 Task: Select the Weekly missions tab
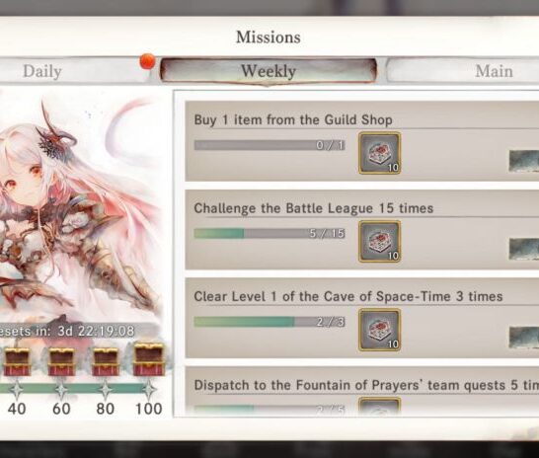pyautogui.click(x=269, y=71)
